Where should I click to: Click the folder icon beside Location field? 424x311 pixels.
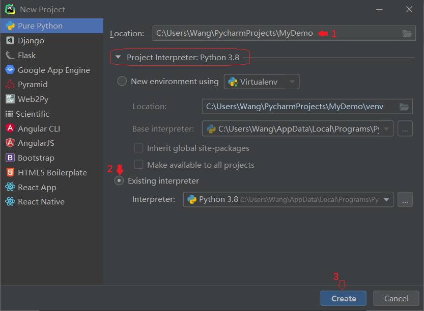[x=406, y=33]
